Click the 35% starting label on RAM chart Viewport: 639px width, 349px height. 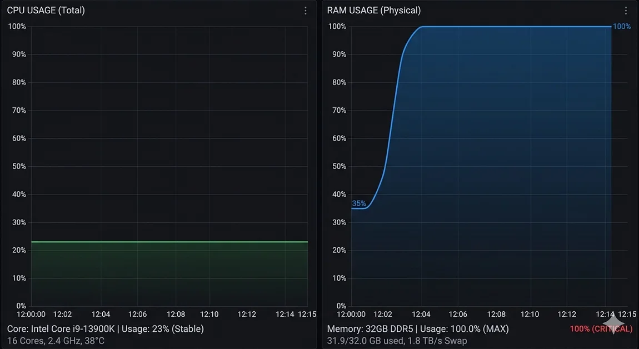click(x=359, y=203)
